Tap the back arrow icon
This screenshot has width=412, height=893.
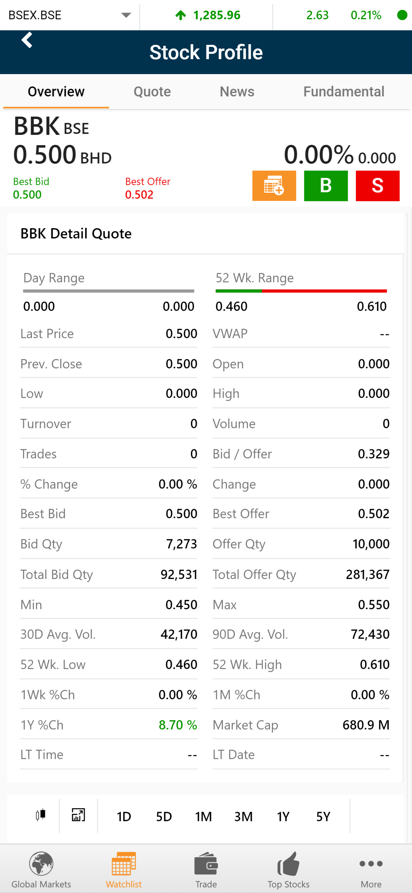tap(27, 40)
